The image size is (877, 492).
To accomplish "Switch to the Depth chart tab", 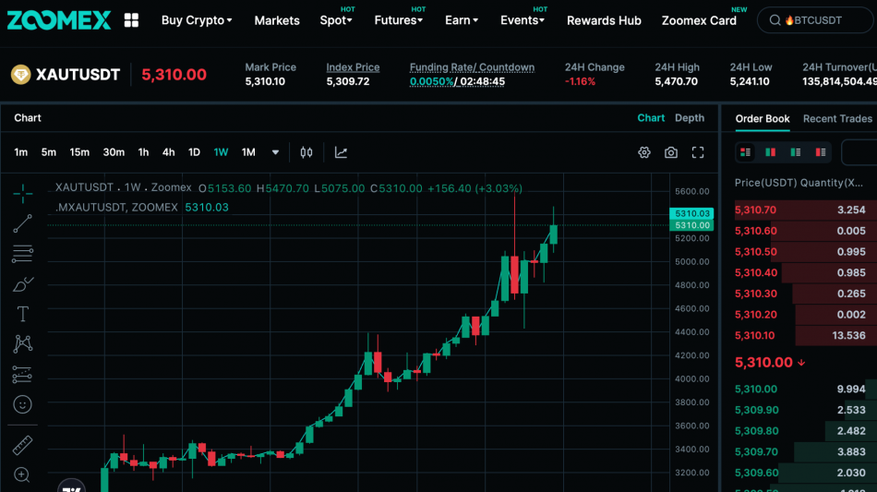I will 690,118.
